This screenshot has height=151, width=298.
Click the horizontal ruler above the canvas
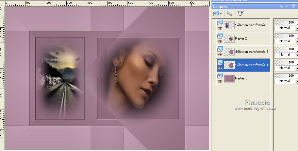point(107,4)
